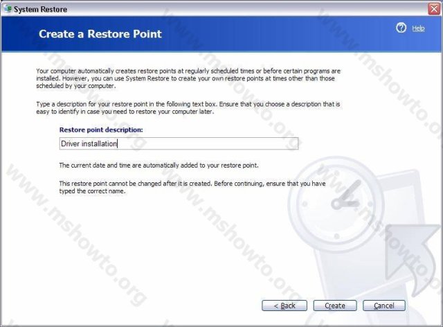Click the System Restore title text
Image resolution: width=443 pixels, height=327 pixels.
tap(40, 9)
